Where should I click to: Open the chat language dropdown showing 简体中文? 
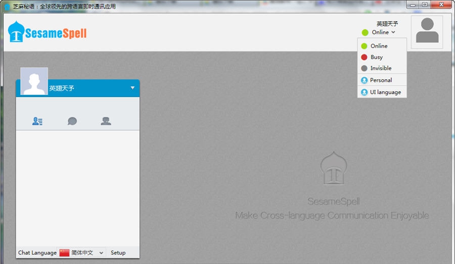[x=81, y=253]
